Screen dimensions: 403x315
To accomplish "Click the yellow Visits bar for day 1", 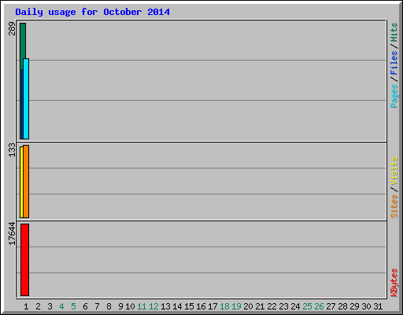I will (21, 182).
